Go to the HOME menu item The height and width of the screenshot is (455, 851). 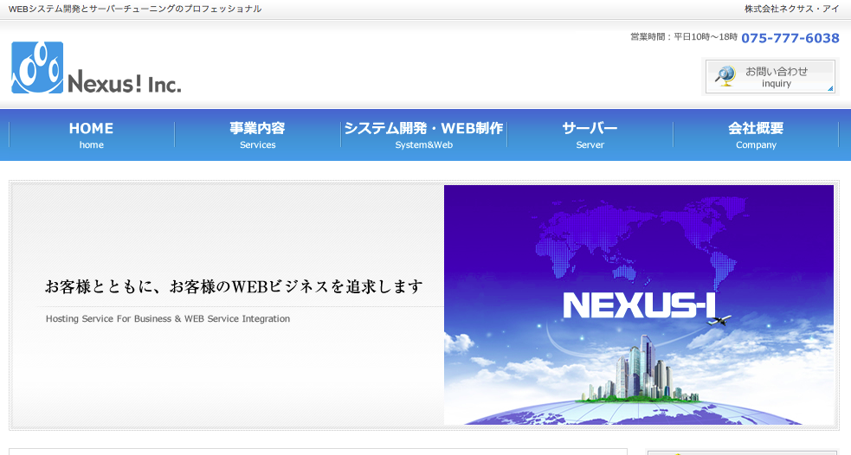tap(91, 134)
